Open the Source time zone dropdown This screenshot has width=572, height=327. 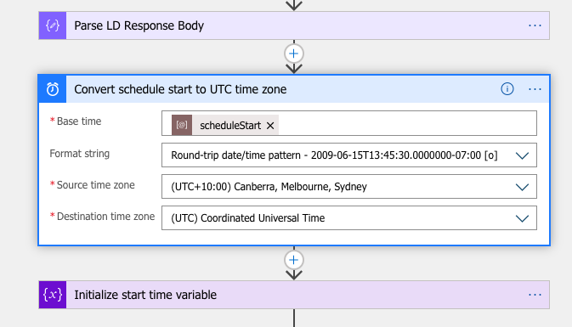tap(349, 187)
